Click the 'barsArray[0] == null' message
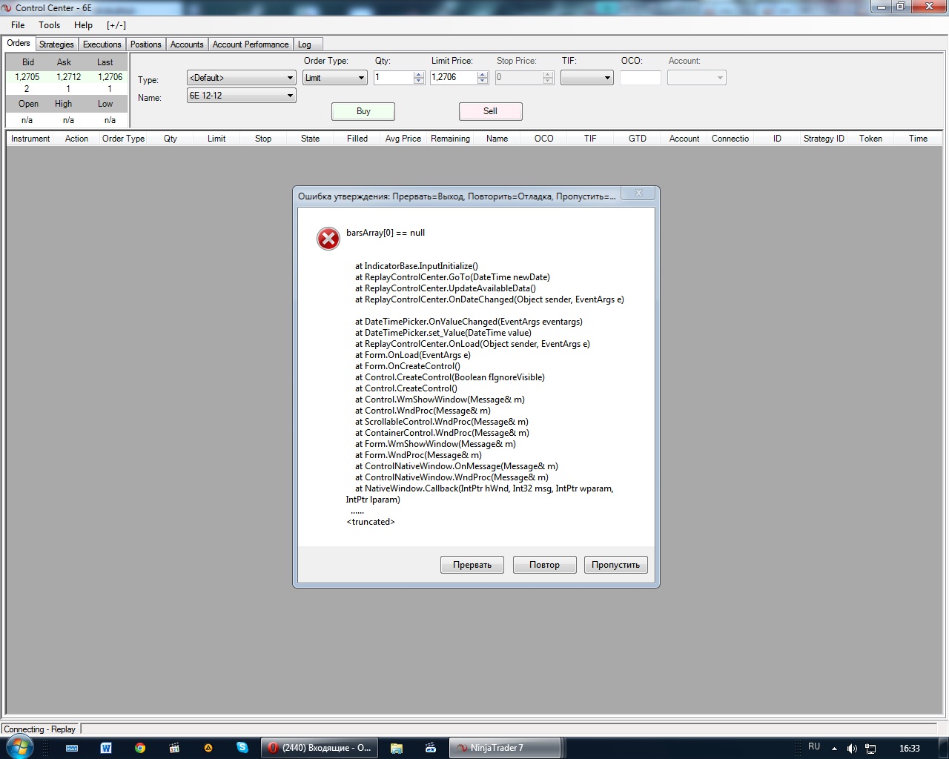The width and height of the screenshot is (949, 759). [x=386, y=233]
